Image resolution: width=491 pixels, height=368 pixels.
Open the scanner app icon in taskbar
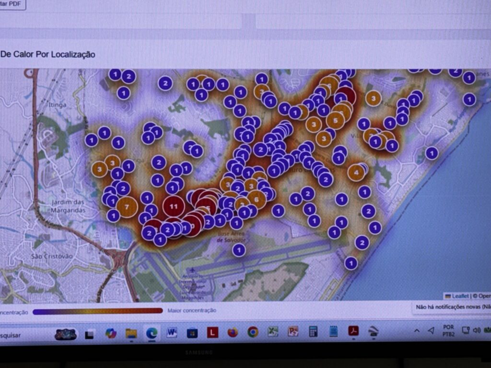[x=373, y=331]
